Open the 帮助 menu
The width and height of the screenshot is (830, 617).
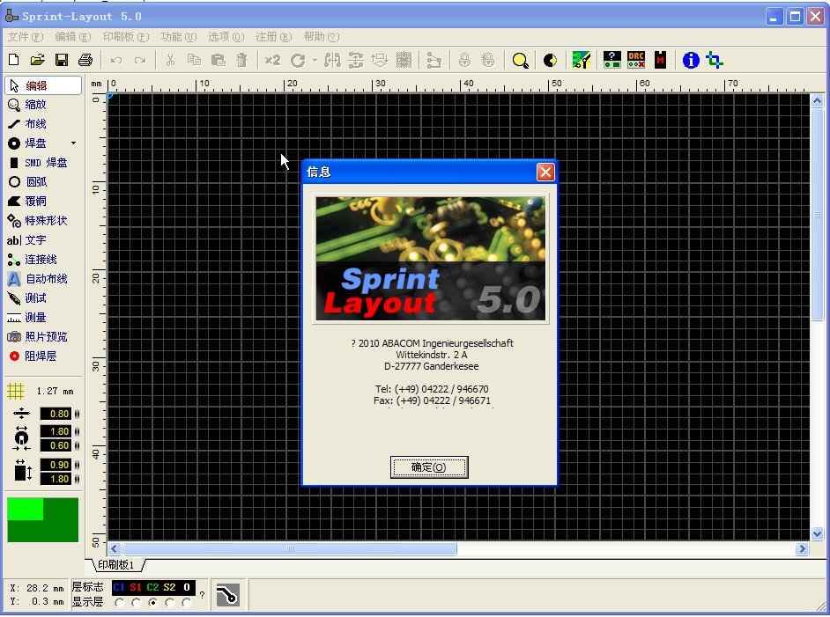[322, 36]
